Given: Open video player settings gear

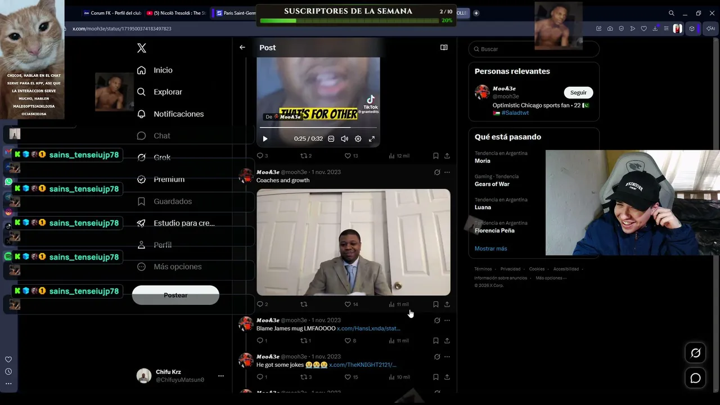Looking at the screenshot, I should (358, 138).
